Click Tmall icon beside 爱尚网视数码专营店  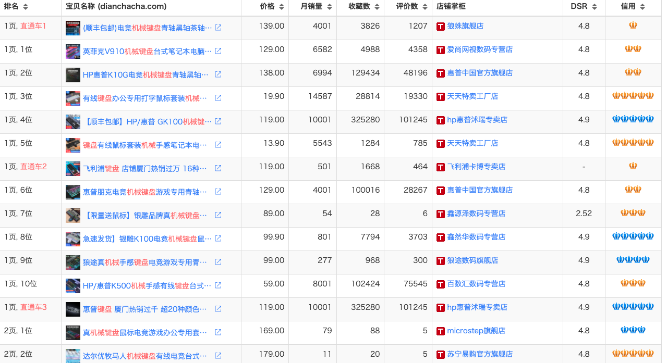[441, 50]
